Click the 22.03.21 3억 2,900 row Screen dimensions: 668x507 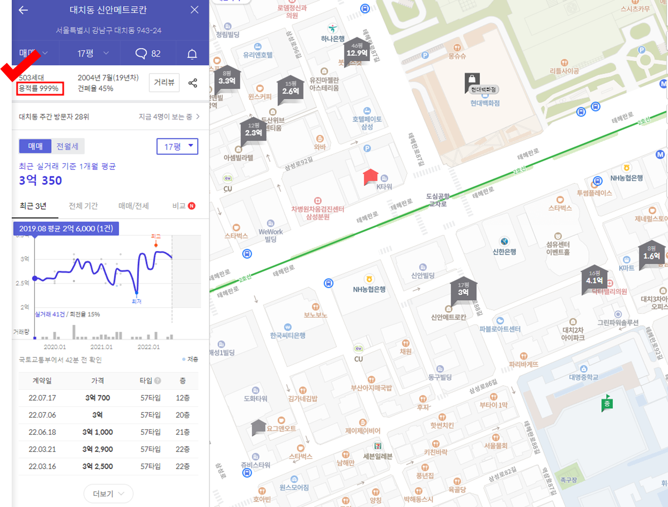click(109, 449)
